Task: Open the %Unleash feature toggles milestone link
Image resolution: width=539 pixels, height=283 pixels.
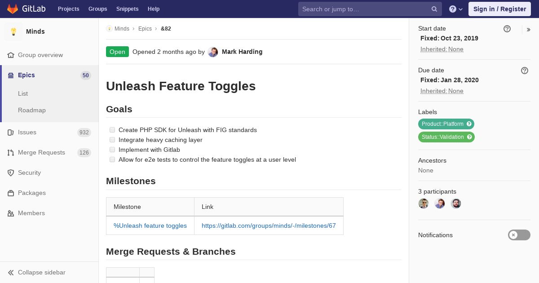Action: (x=150, y=226)
